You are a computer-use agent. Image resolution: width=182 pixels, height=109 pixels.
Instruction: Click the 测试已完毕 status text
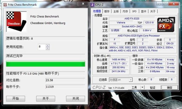click(14, 56)
